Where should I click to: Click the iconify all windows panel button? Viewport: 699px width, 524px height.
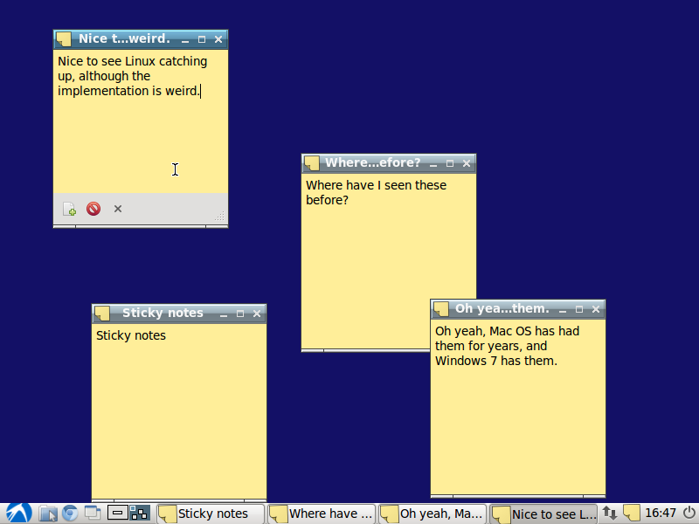[x=118, y=514]
